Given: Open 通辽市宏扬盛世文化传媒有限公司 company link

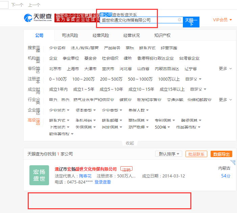Looking at the screenshot, I should 86,169.
